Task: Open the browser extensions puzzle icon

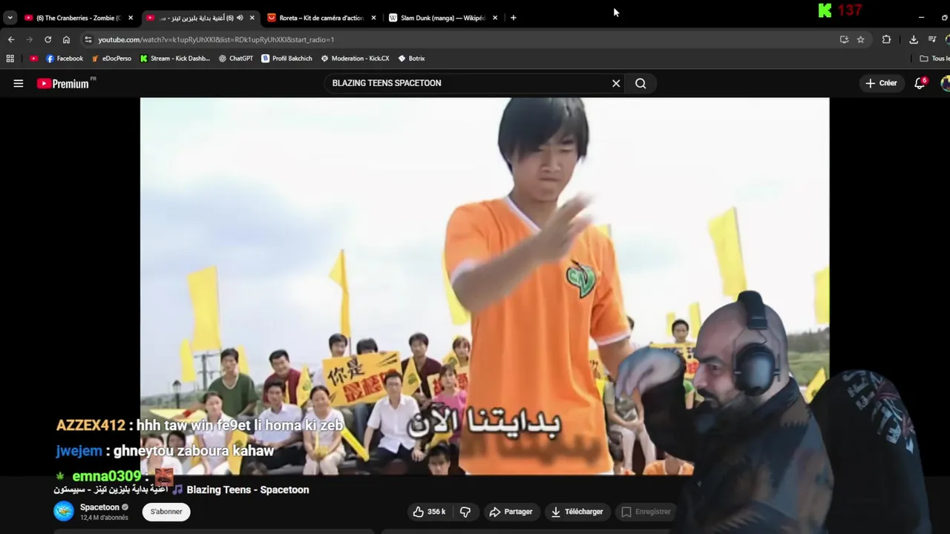Action: coord(886,39)
